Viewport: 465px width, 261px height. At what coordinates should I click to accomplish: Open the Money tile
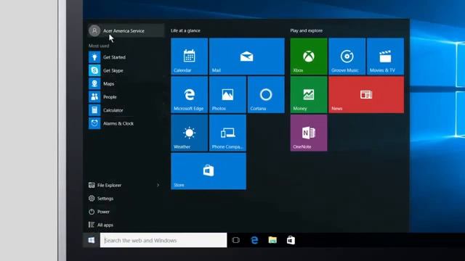(x=309, y=95)
